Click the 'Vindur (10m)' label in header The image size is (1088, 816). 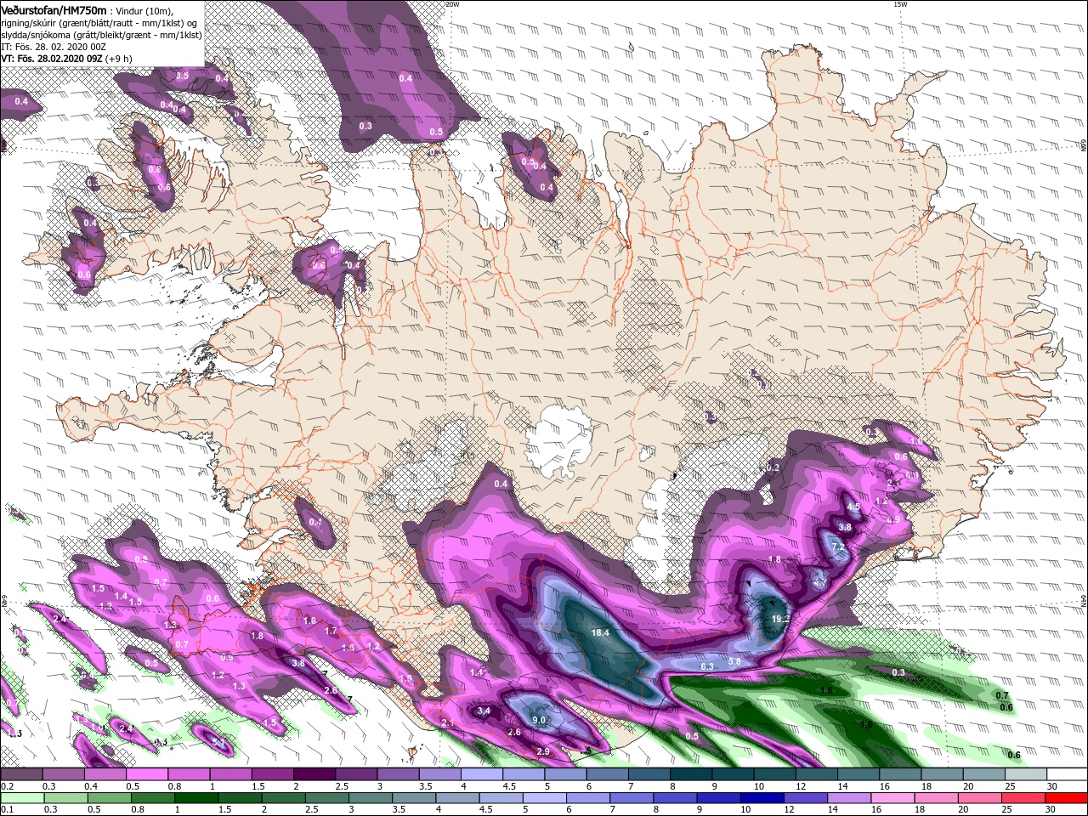pyautogui.click(x=145, y=11)
